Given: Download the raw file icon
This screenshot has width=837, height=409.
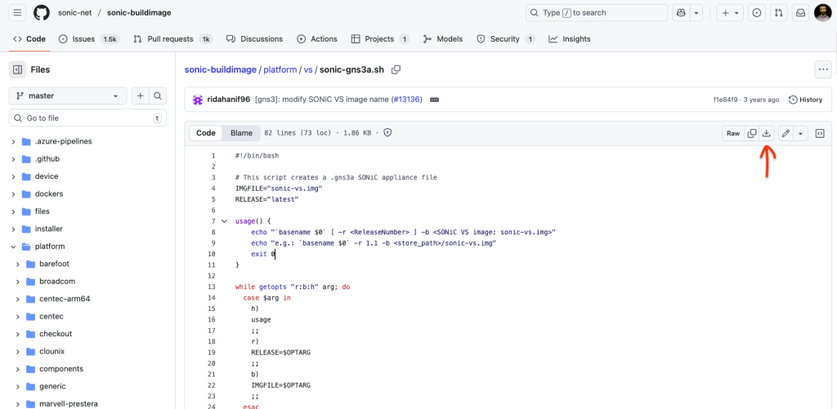Looking at the screenshot, I should click(x=767, y=133).
